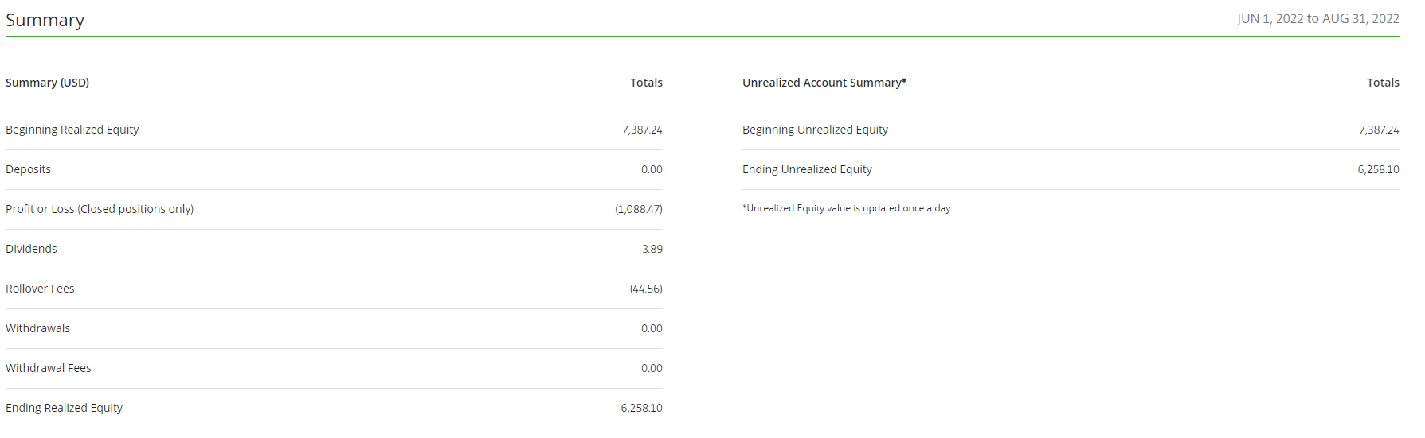Screen dimensions: 1425x438
Task: Click the Unrealized Equity updated once a day footnote
Action: click(846, 208)
